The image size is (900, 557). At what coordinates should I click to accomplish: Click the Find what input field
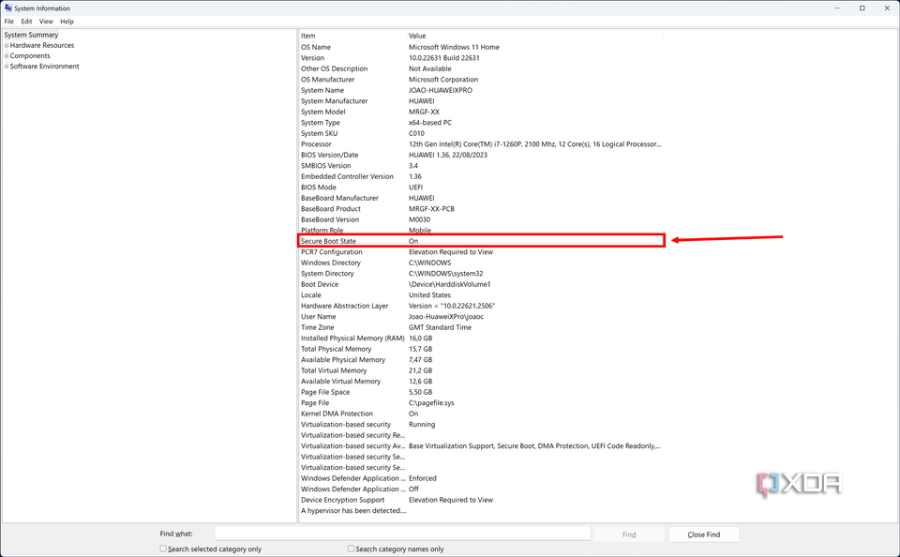click(x=402, y=534)
